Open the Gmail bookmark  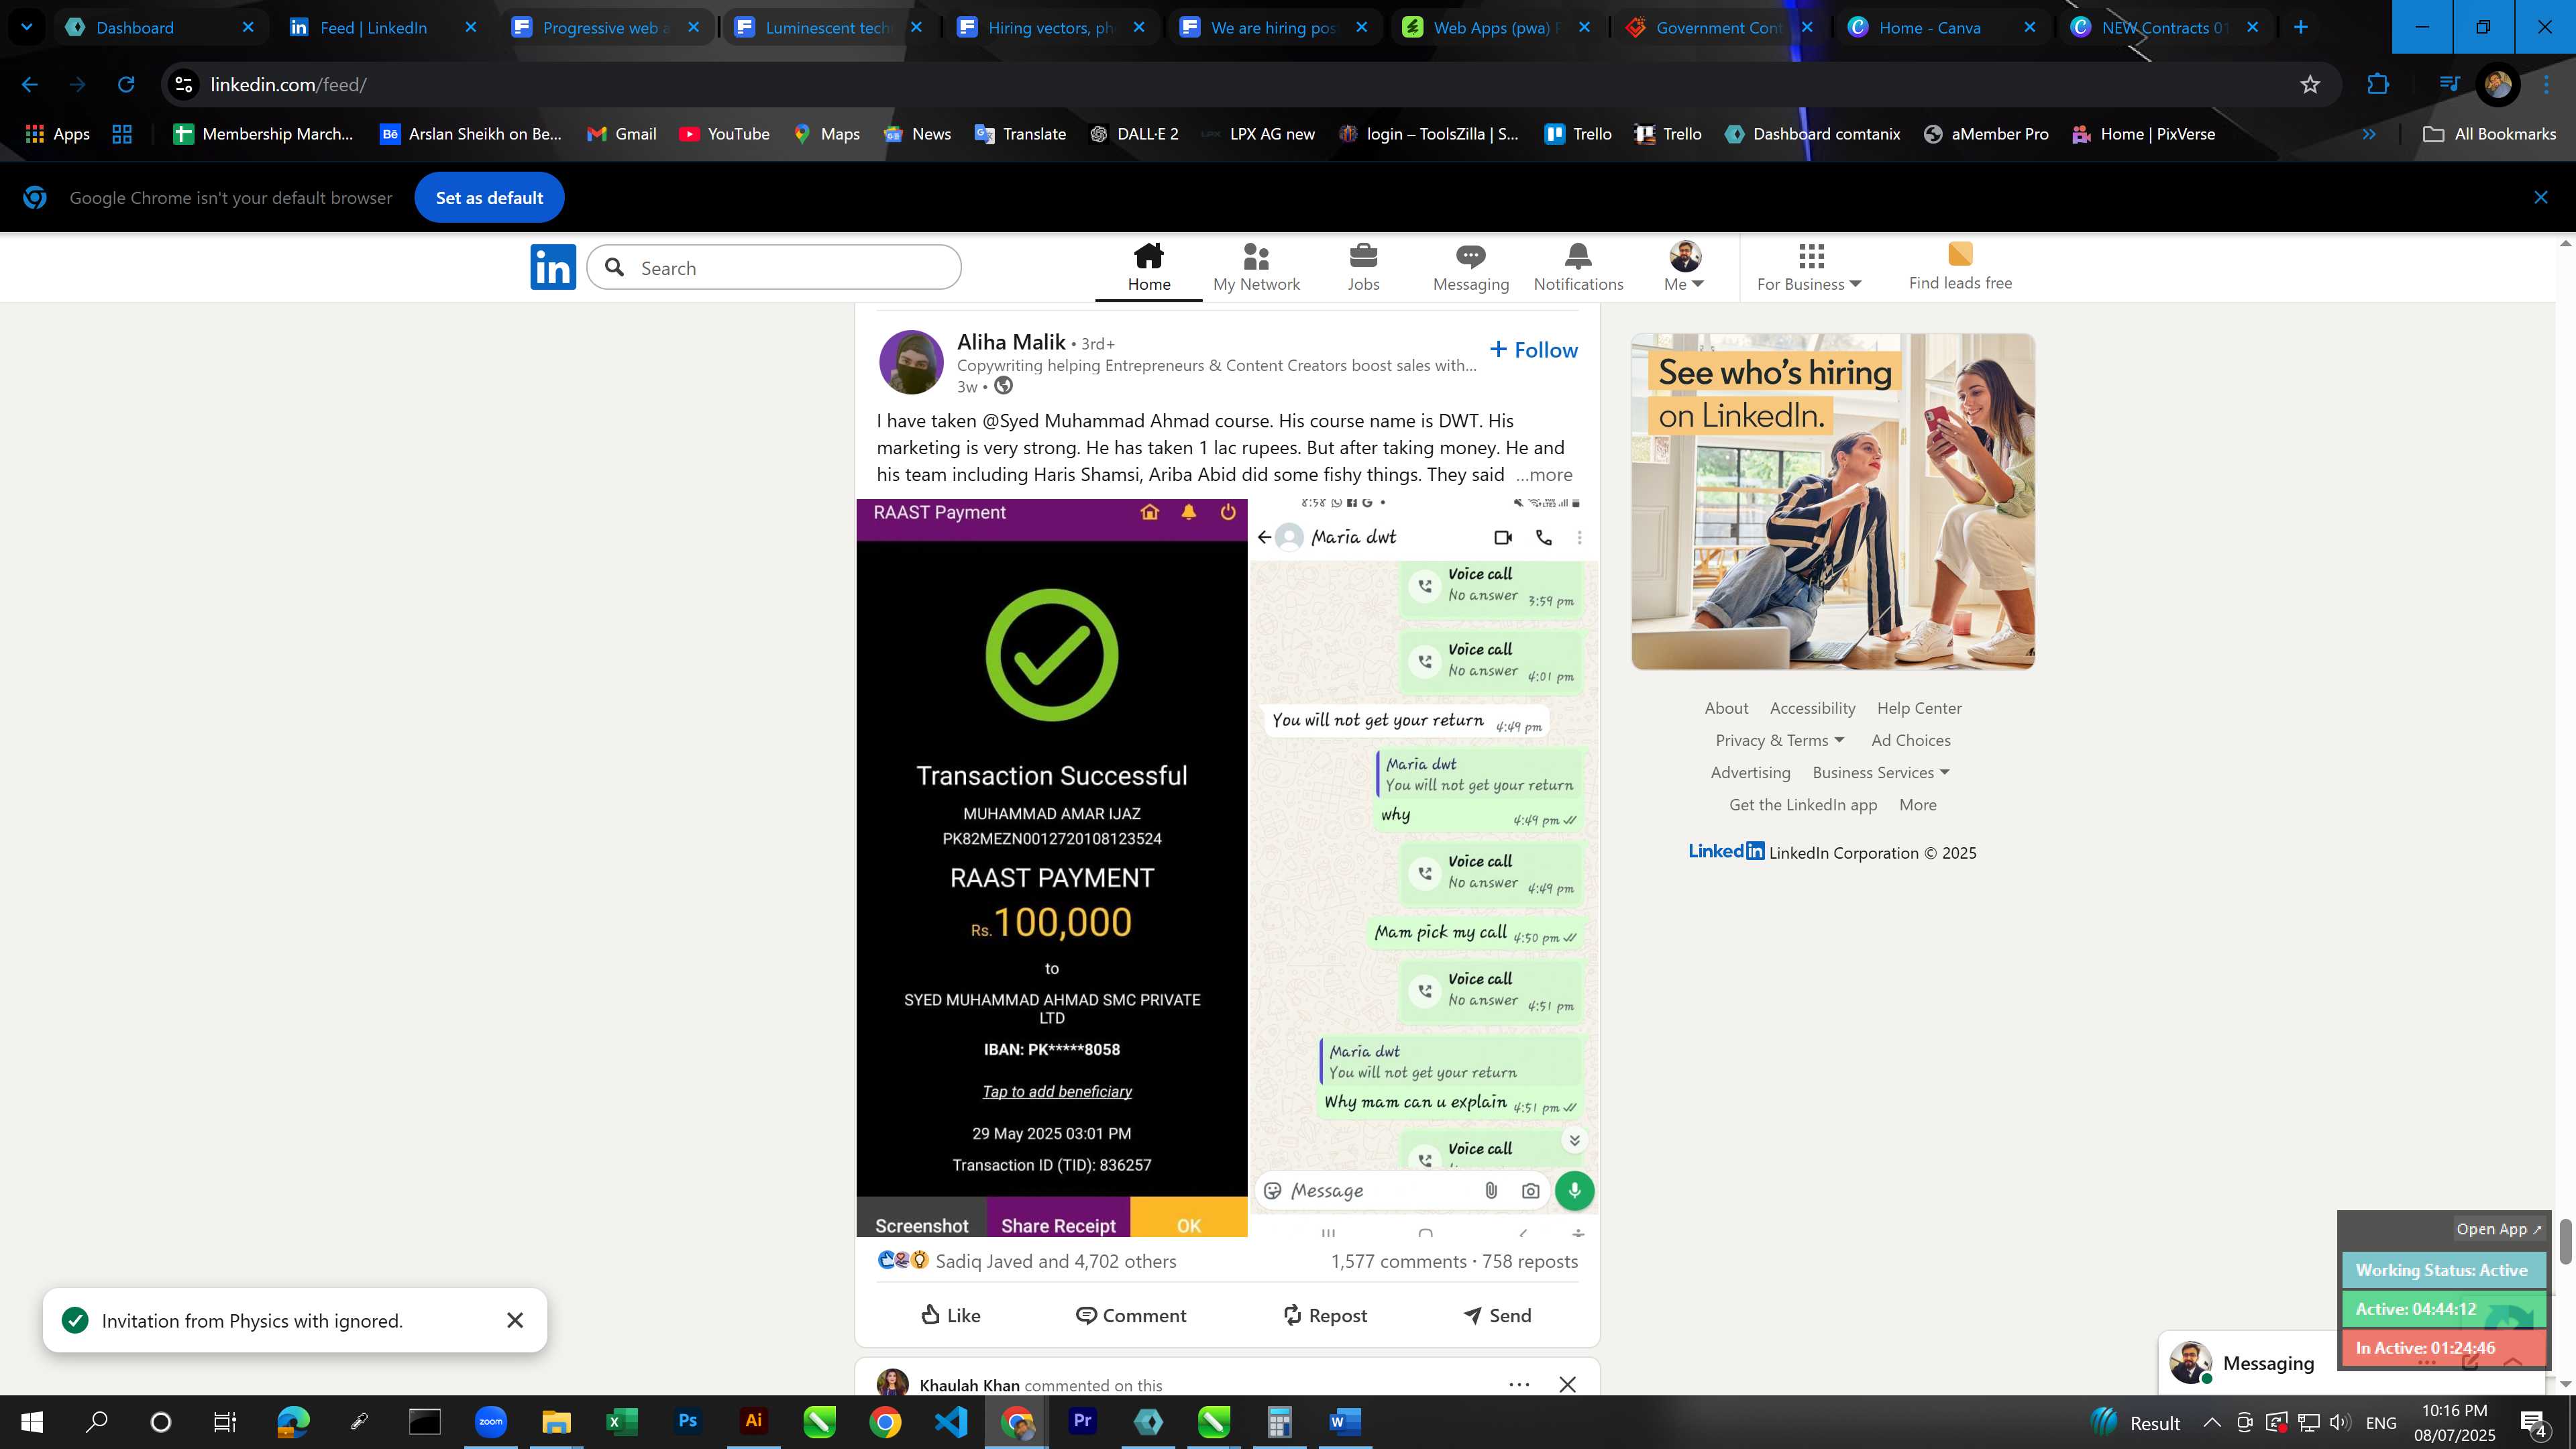pos(621,134)
